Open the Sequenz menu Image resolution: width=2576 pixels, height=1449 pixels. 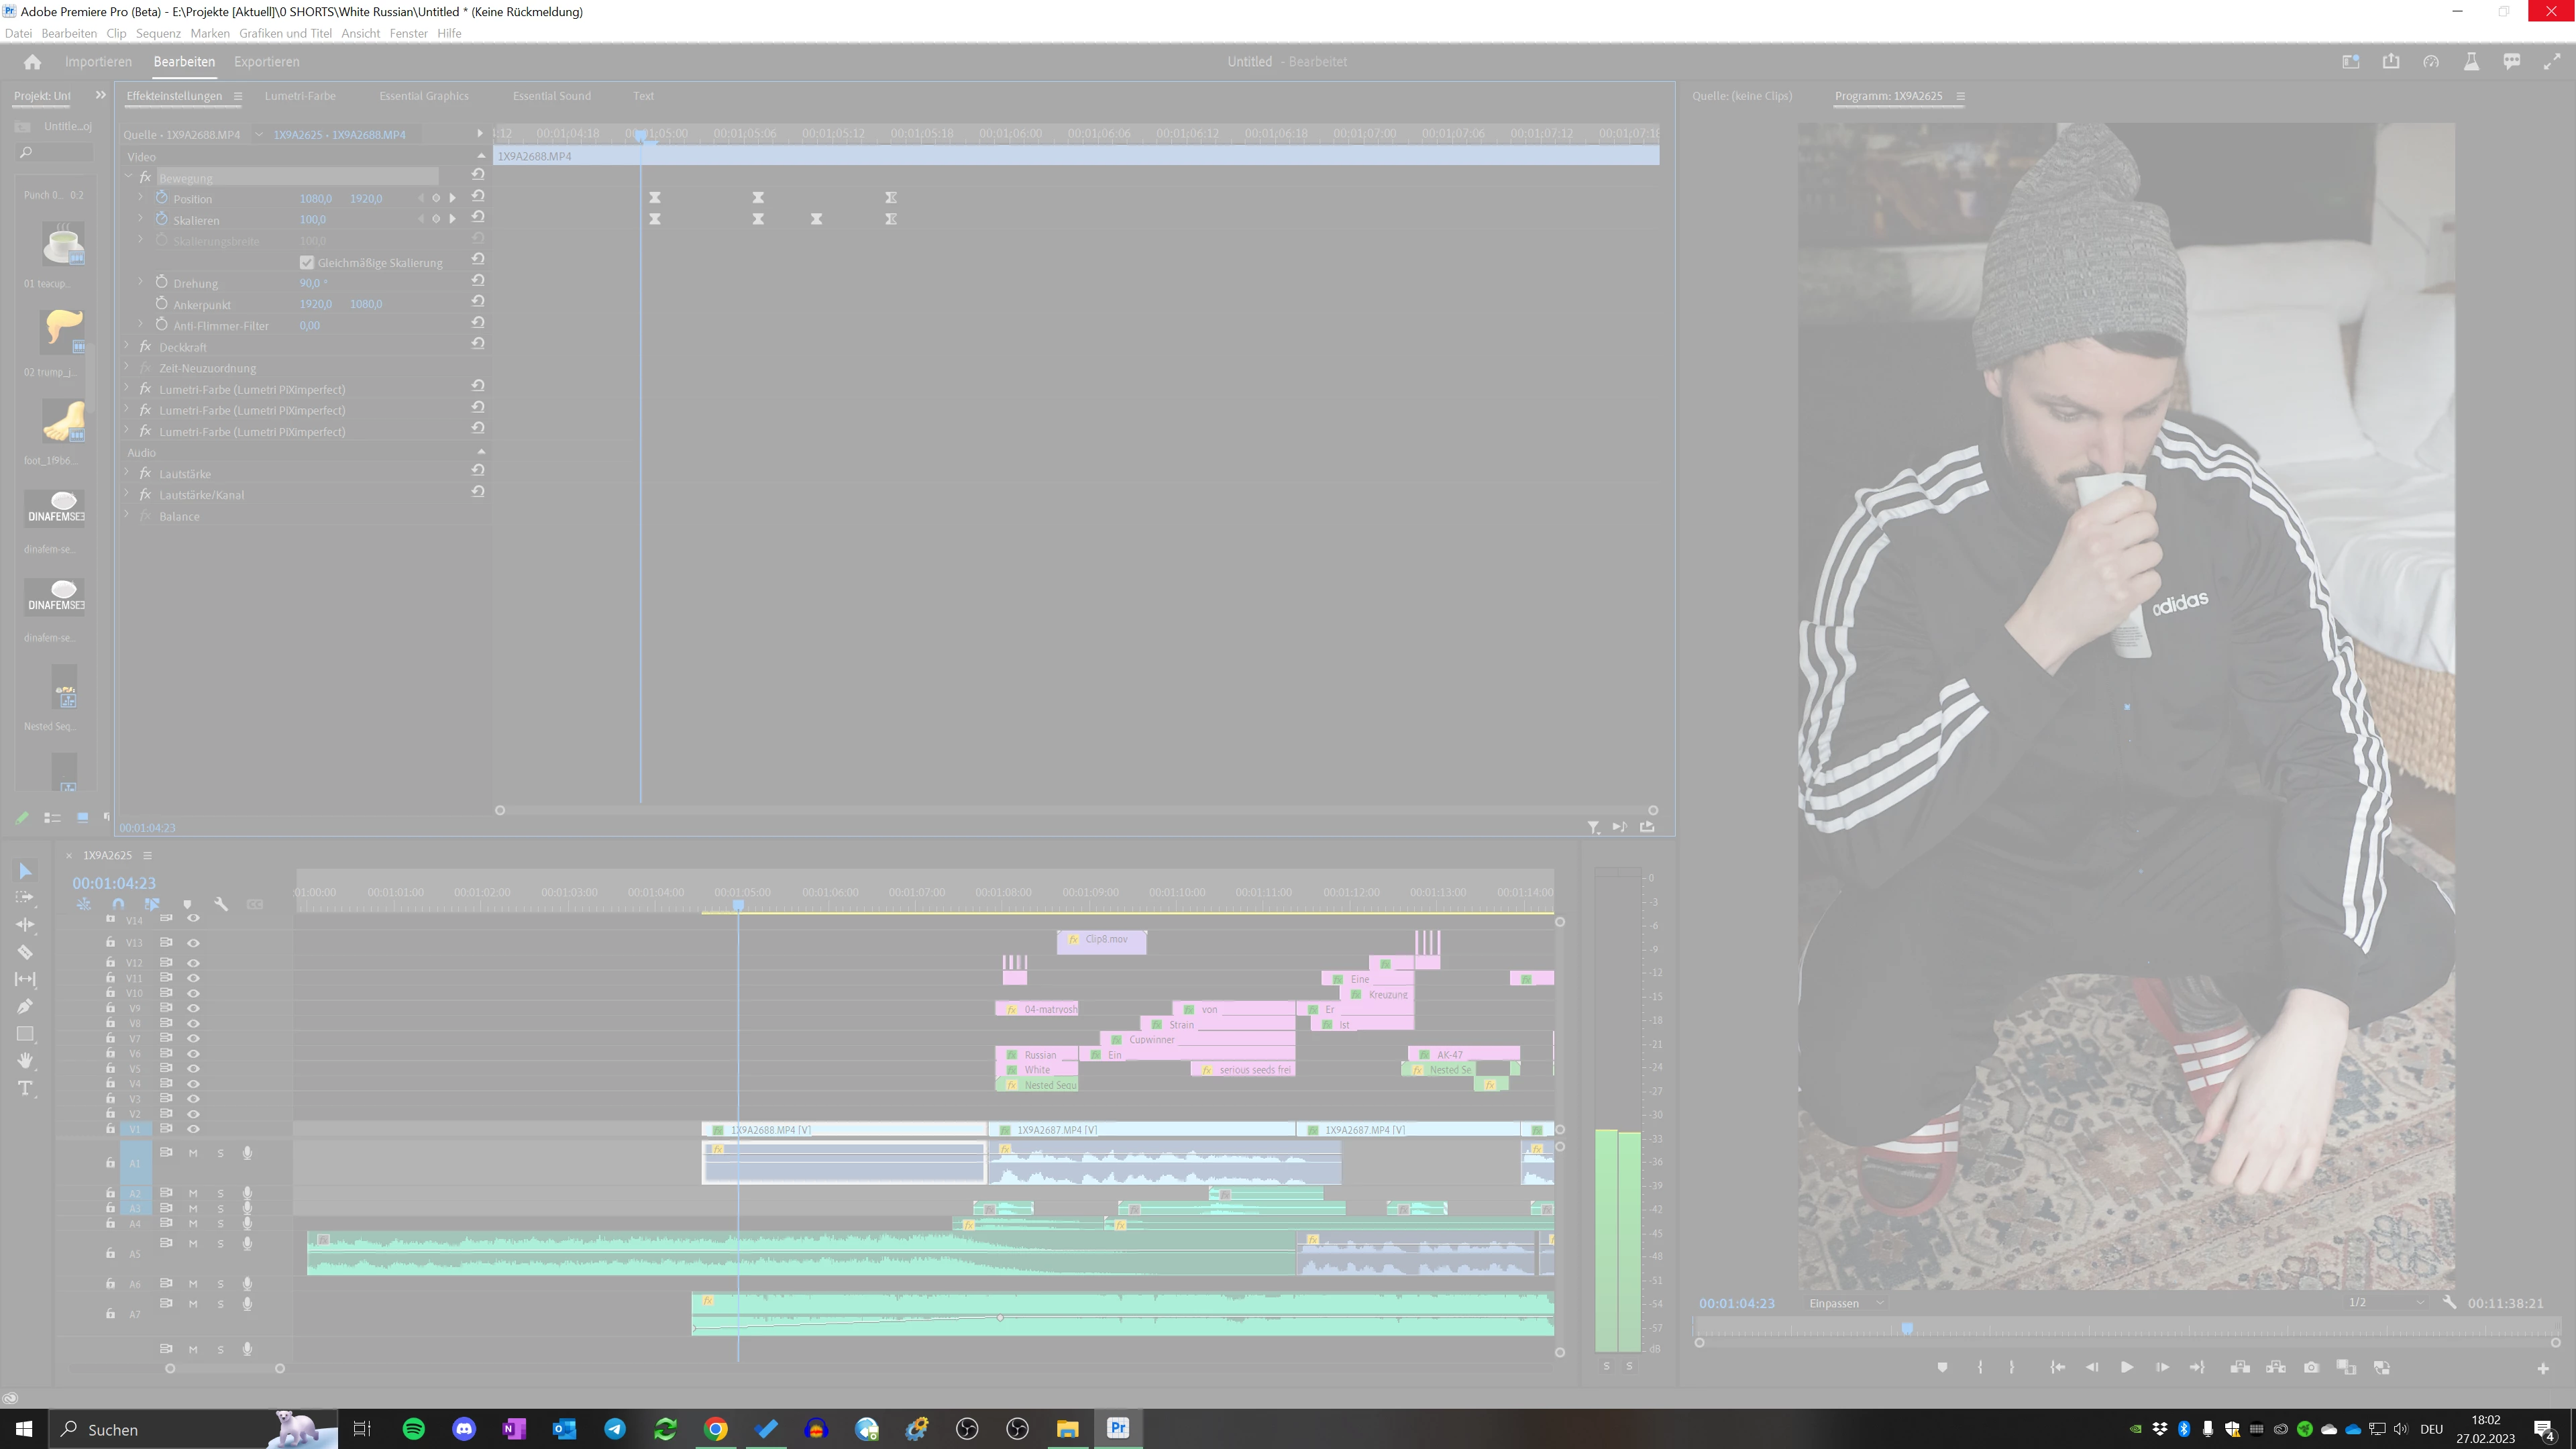click(158, 33)
